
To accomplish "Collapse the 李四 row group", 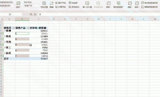I will [5, 42].
